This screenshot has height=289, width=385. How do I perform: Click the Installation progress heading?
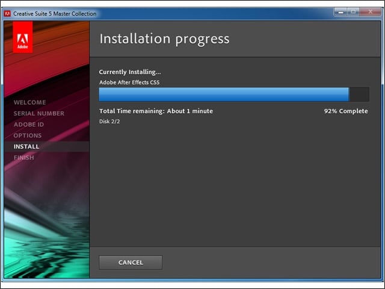pos(164,39)
